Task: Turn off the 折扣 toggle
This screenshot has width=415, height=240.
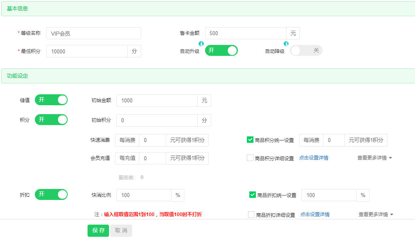Action: coord(51,195)
